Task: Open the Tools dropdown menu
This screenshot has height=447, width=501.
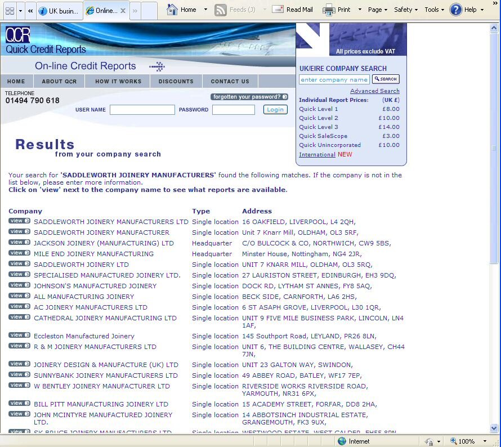Action: pos(435,10)
